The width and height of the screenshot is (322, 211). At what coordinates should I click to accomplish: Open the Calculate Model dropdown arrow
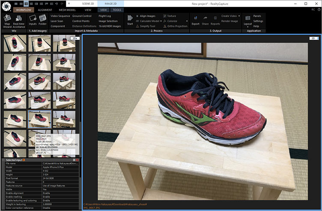161,21
